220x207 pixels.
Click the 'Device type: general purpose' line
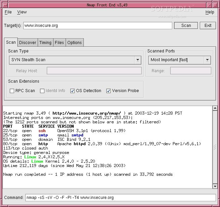pos(36,153)
